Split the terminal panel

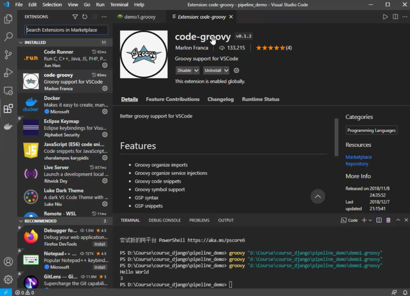point(379,220)
